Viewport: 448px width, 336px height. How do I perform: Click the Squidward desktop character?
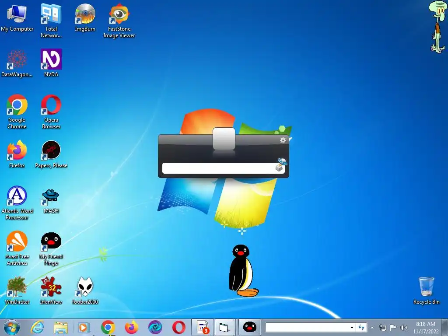[438, 27]
